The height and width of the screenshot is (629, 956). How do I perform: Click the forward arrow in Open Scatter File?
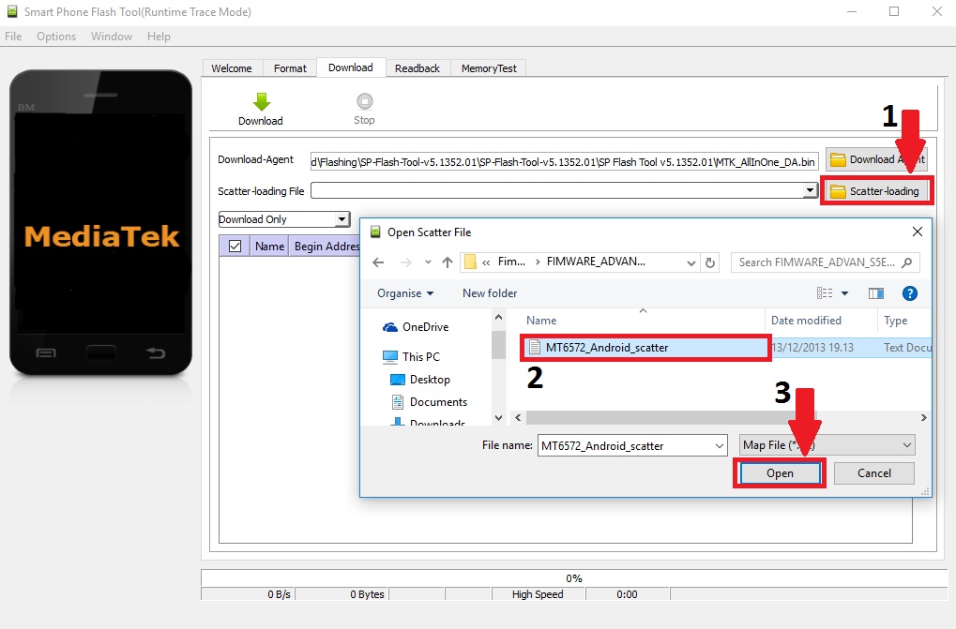click(x=405, y=262)
